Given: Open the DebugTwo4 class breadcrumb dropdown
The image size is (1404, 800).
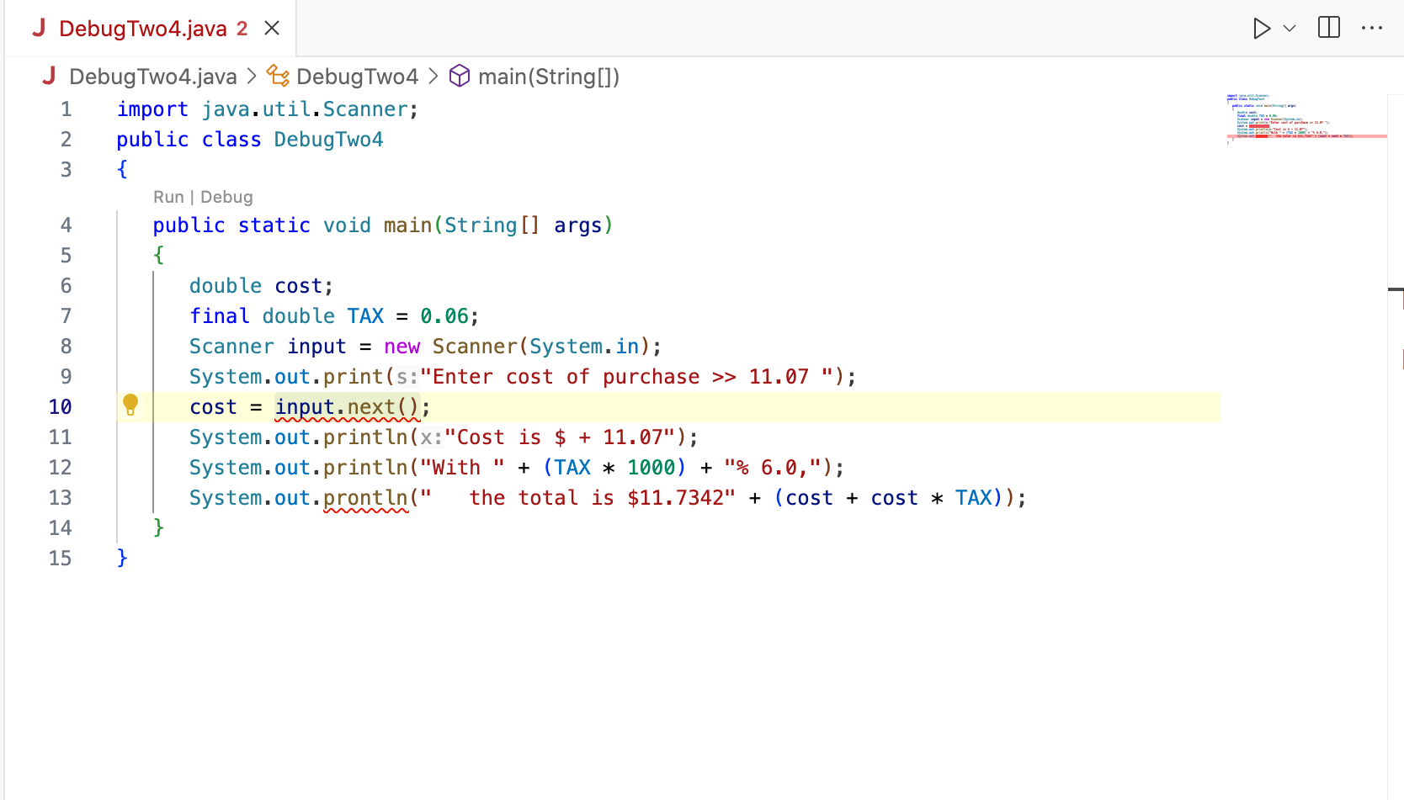Looking at the screenshot, I should pos(358,76).
